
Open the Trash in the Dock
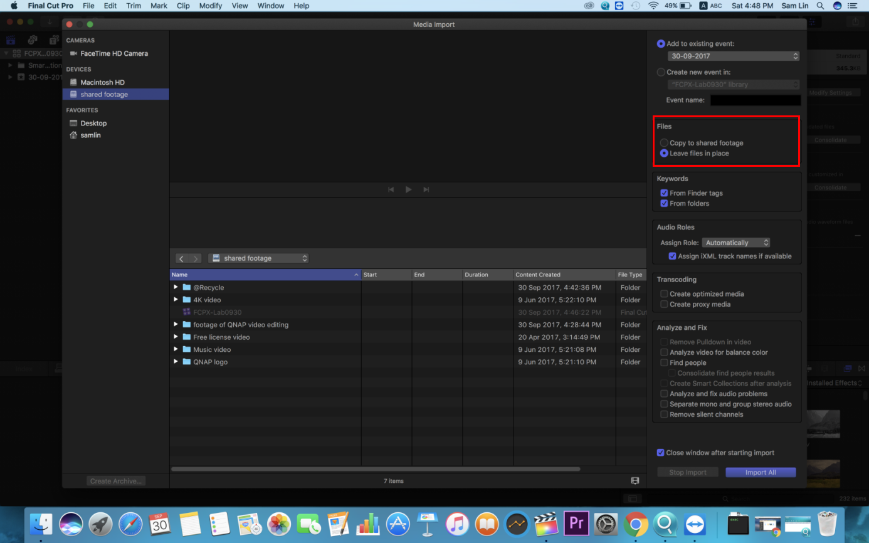click(x=828, y=524)
